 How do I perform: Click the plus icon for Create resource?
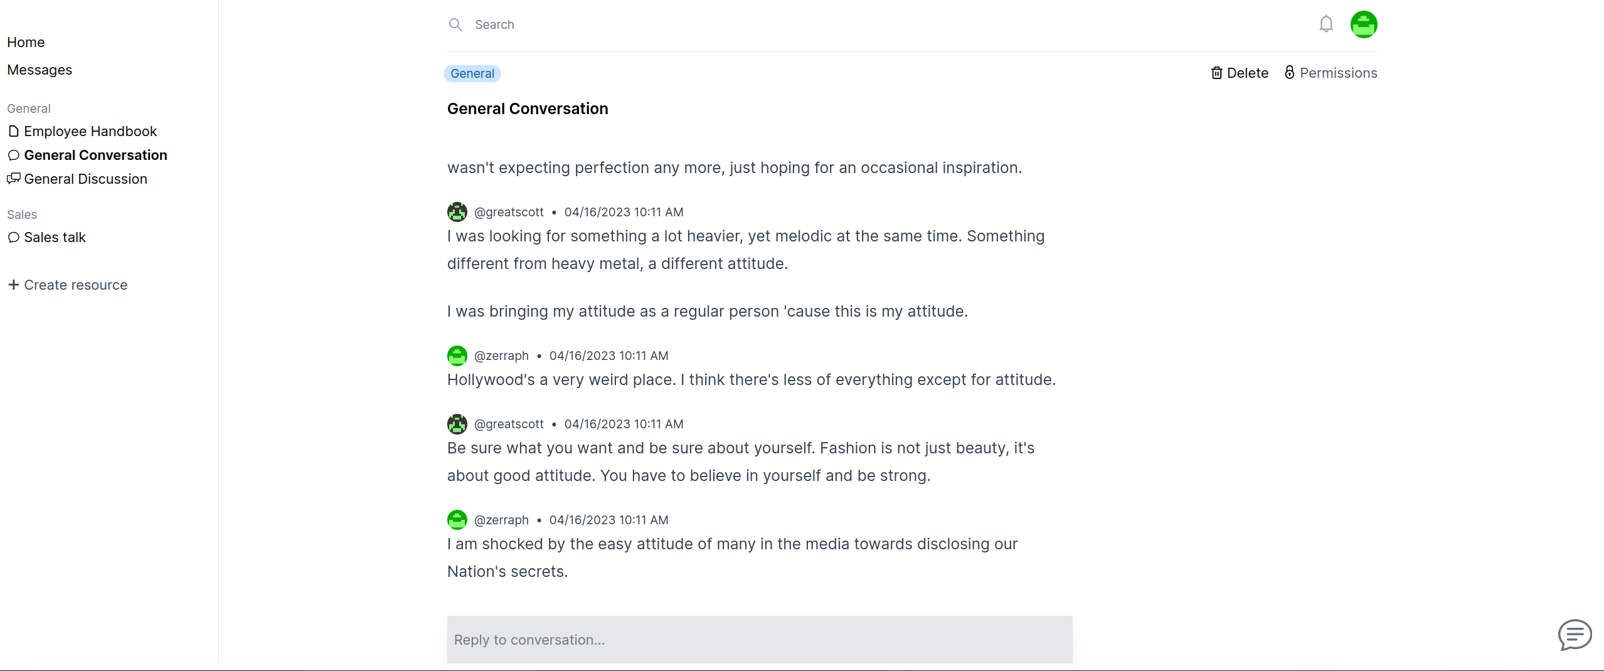click(x=14, y=285)
